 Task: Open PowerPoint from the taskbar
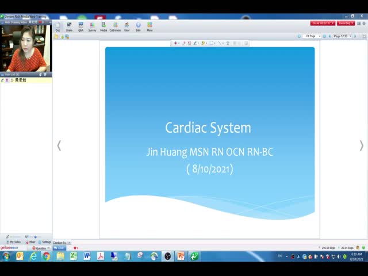point(181,256)
